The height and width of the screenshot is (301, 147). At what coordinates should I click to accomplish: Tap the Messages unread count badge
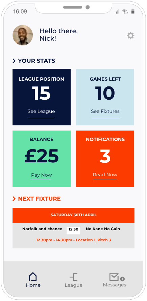click(x=122, y=279)
